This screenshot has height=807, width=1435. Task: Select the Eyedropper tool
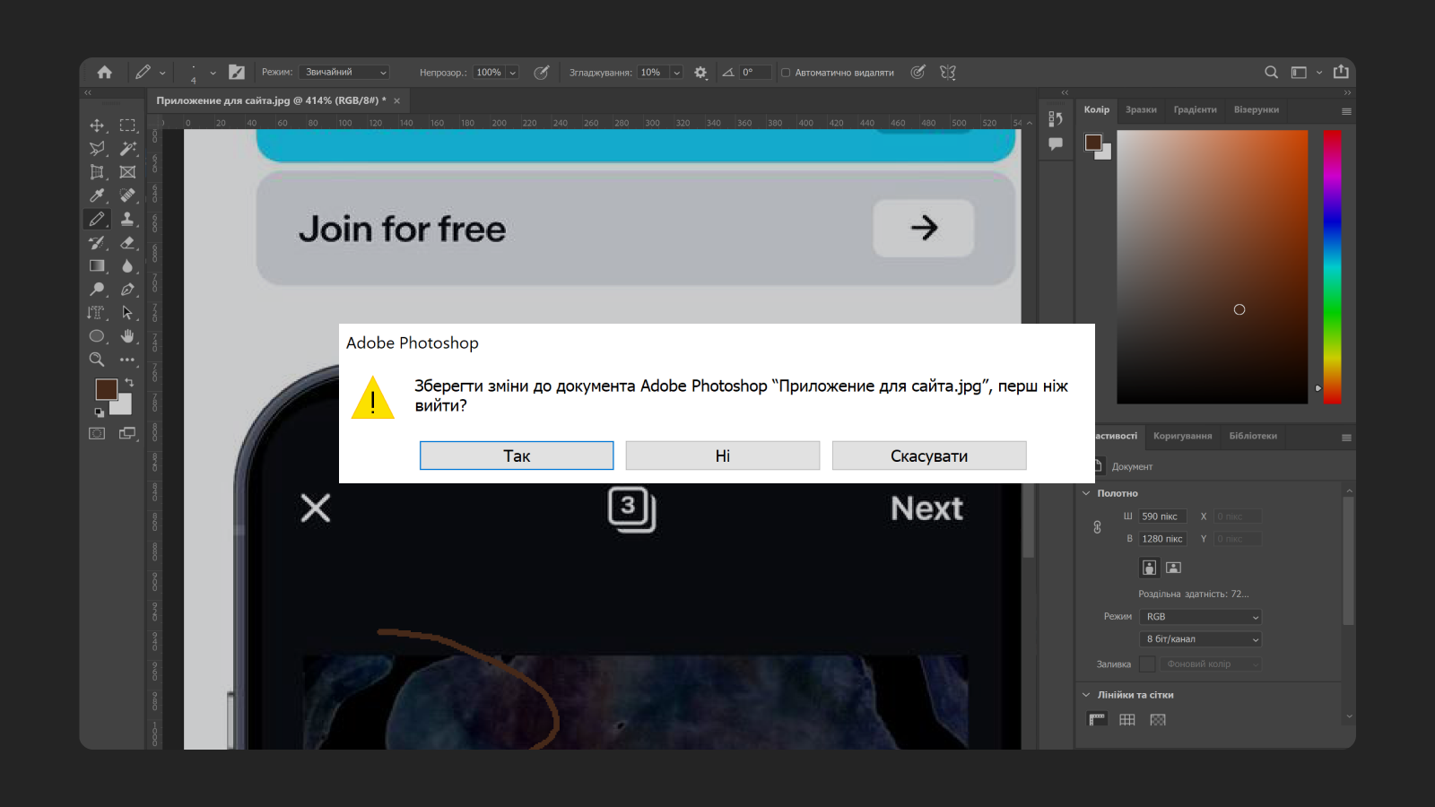tap(98, 195)
